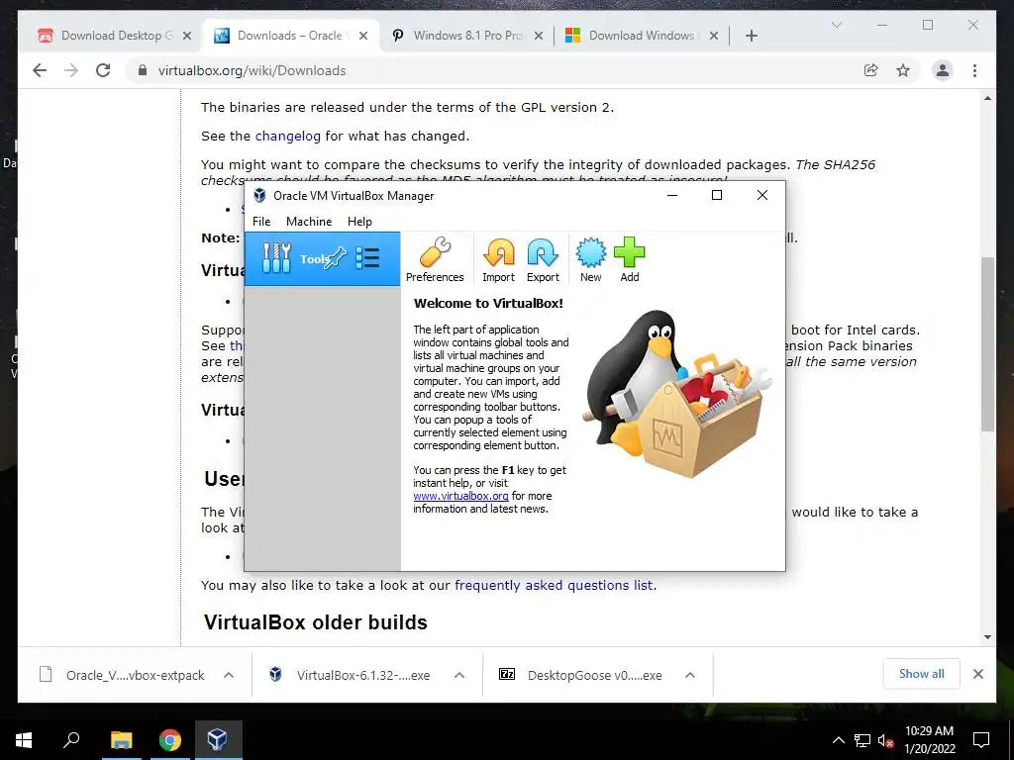Image resolution: width=1014 pixels, height=760 pixels.
Task: Open the File menu in VirtualBox Manager
Action: click(261, 221)
